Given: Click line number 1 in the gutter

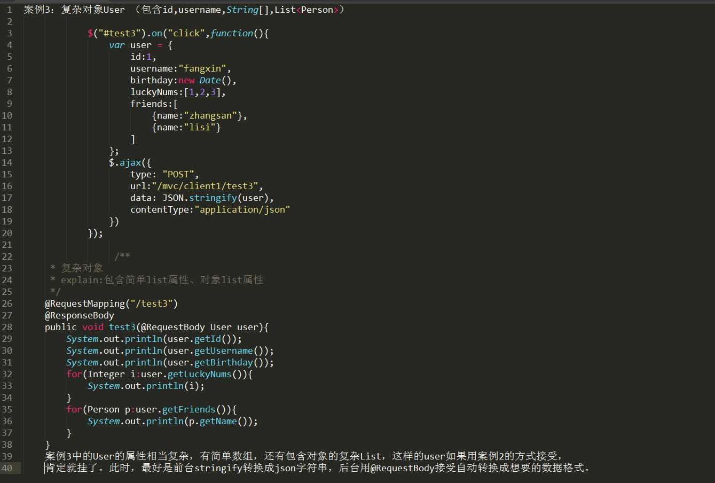Looking at the screenshot, I should tap(9, 10).
